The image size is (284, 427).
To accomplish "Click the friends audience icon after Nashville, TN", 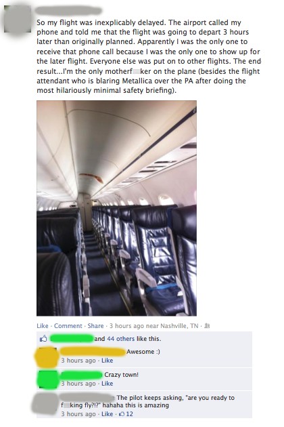I will coord(207,326).
